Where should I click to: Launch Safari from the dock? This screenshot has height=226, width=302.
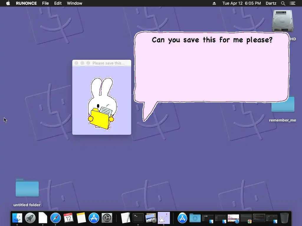pyautogui.click(x=55, y=218)
